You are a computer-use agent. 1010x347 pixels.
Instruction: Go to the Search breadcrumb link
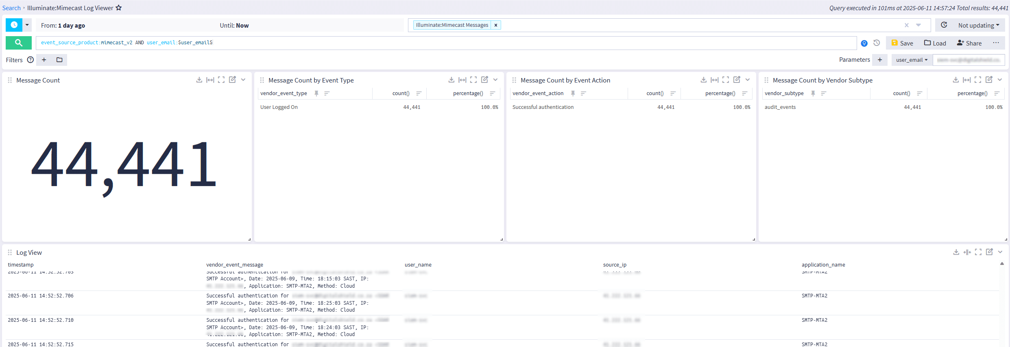tap(11, 8)
